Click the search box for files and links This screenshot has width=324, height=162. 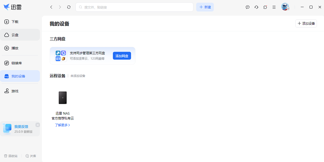134,7
